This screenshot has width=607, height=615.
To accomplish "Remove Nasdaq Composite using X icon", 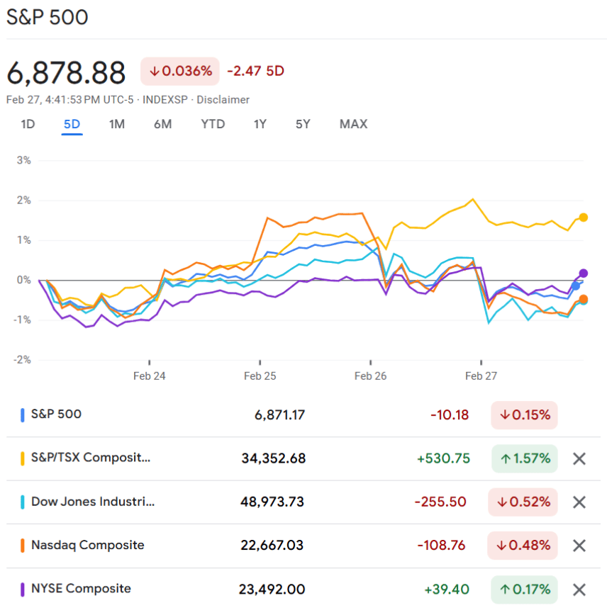I will [579, 546].
